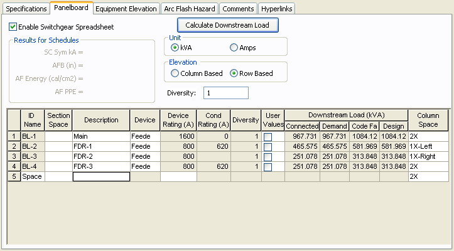Click the empty Description cell in row 5
Viewport: 454px width, 251px height.
[x=101, y=177]
